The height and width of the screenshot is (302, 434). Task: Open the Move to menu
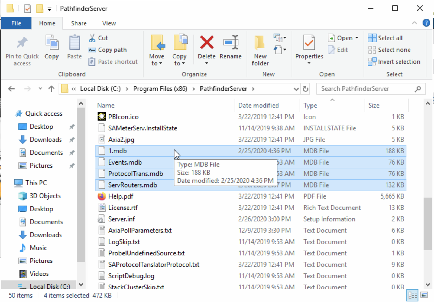[157, 51]
